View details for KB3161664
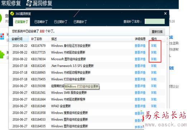Viewport: 187px width, 130px height. click(x=140, y=99)
